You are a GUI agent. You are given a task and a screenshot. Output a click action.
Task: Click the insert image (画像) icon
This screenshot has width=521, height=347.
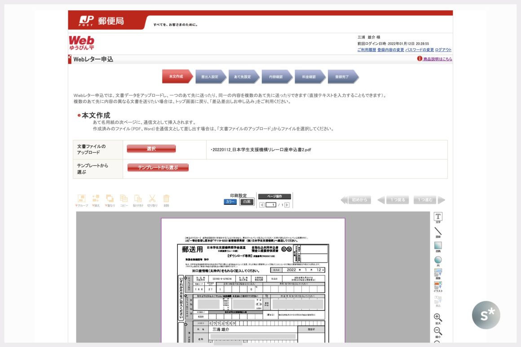click(x=437, y=272)
